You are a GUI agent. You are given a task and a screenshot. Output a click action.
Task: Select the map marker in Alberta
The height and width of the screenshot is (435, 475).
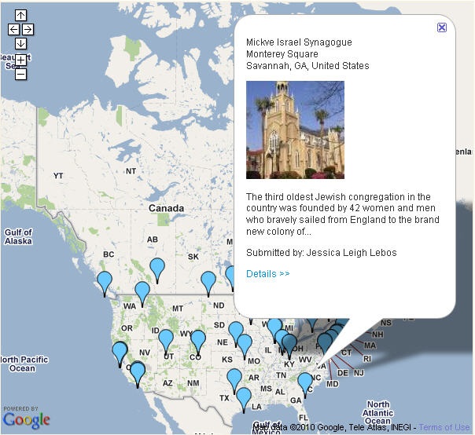(x=157, y=271)
